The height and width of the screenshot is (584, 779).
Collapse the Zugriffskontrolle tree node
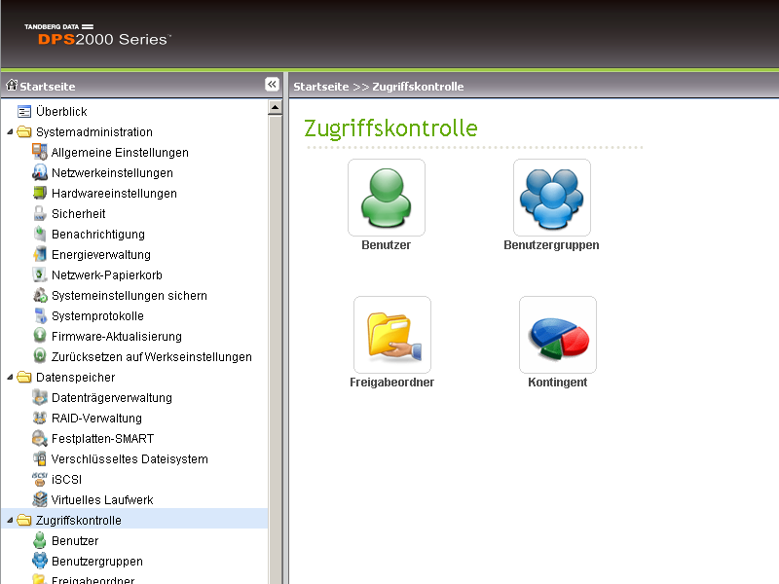coord(10,520)
